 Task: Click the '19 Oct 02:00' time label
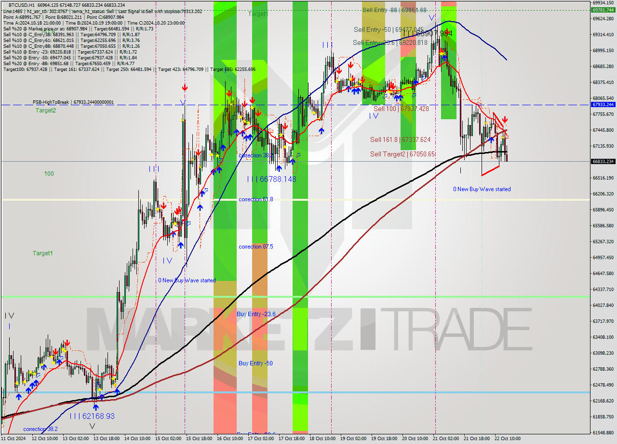click(354, 439)
